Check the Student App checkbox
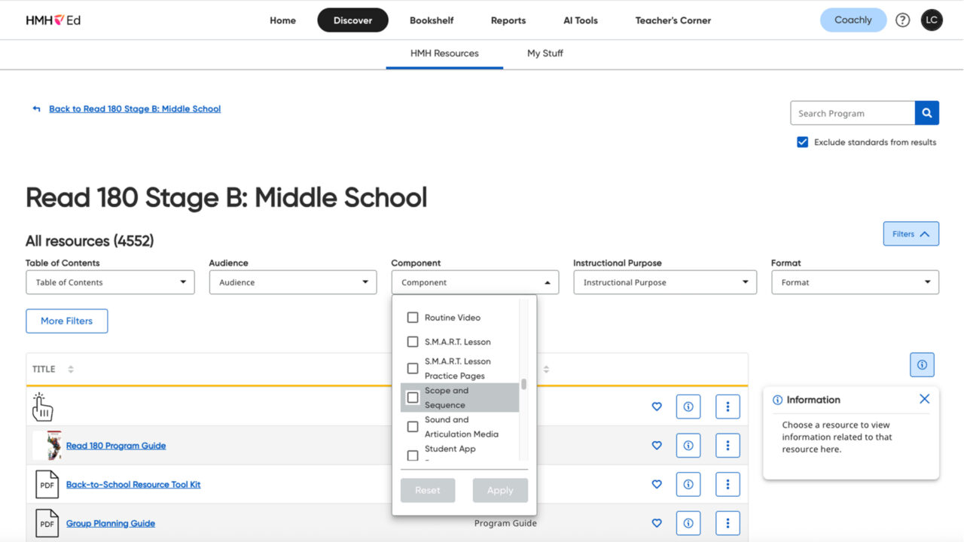Screen dimensions: 964x542 (413, 455)
